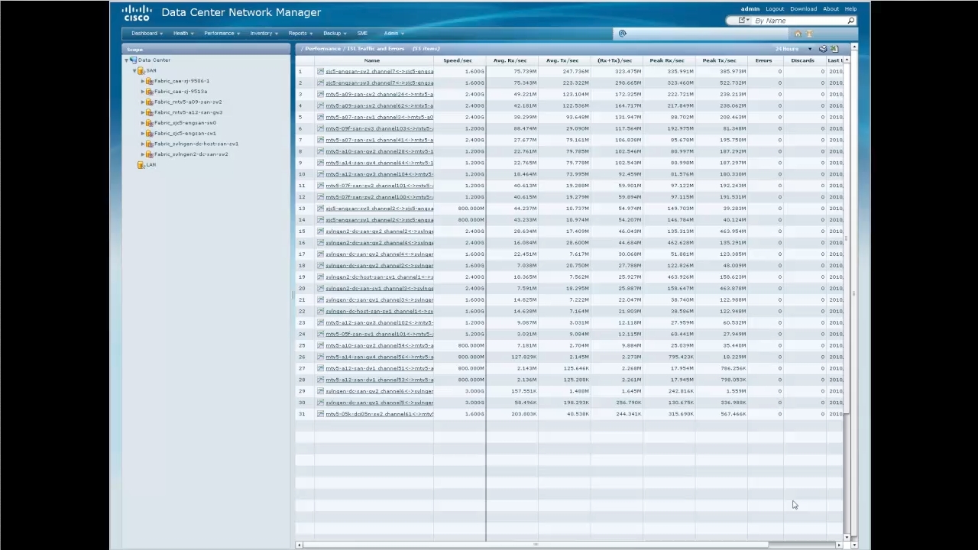Sort by Avg. Rx/sec column header
The image size is (978, 550).
point(510,60)
